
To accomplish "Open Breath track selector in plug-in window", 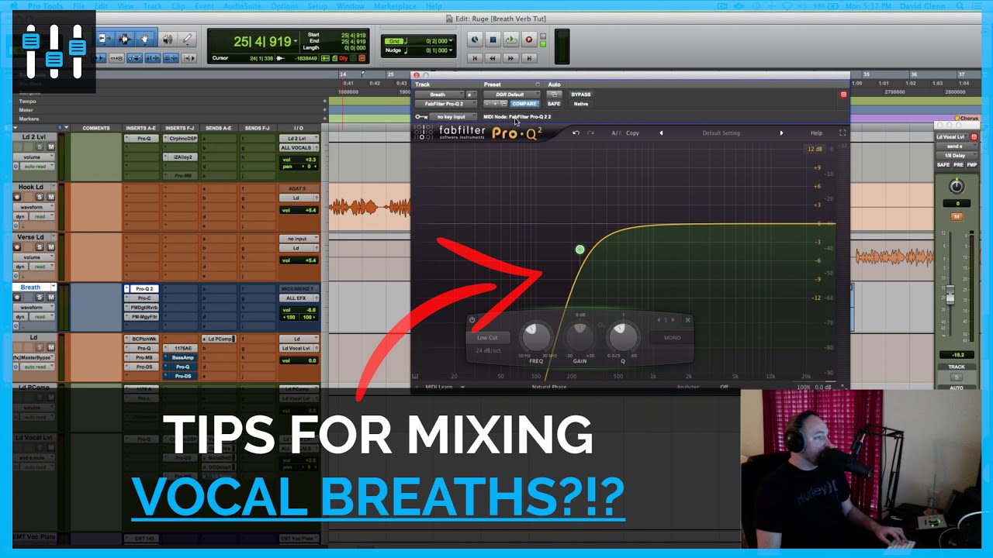I will (x=439, y=95).
